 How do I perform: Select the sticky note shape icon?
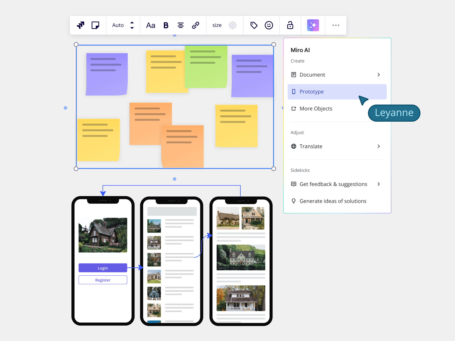point(95,25)
